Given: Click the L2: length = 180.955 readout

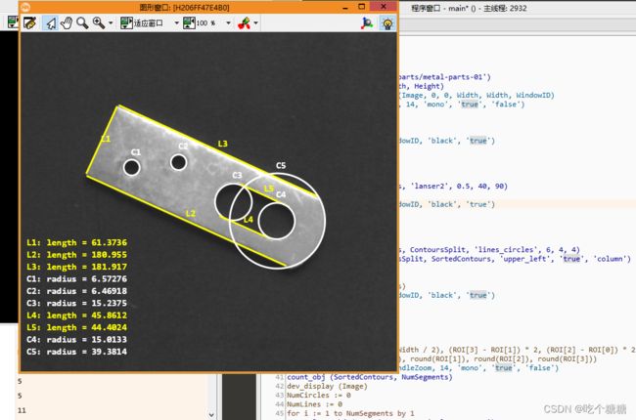Looking at the screenshot, I should 76,255.
